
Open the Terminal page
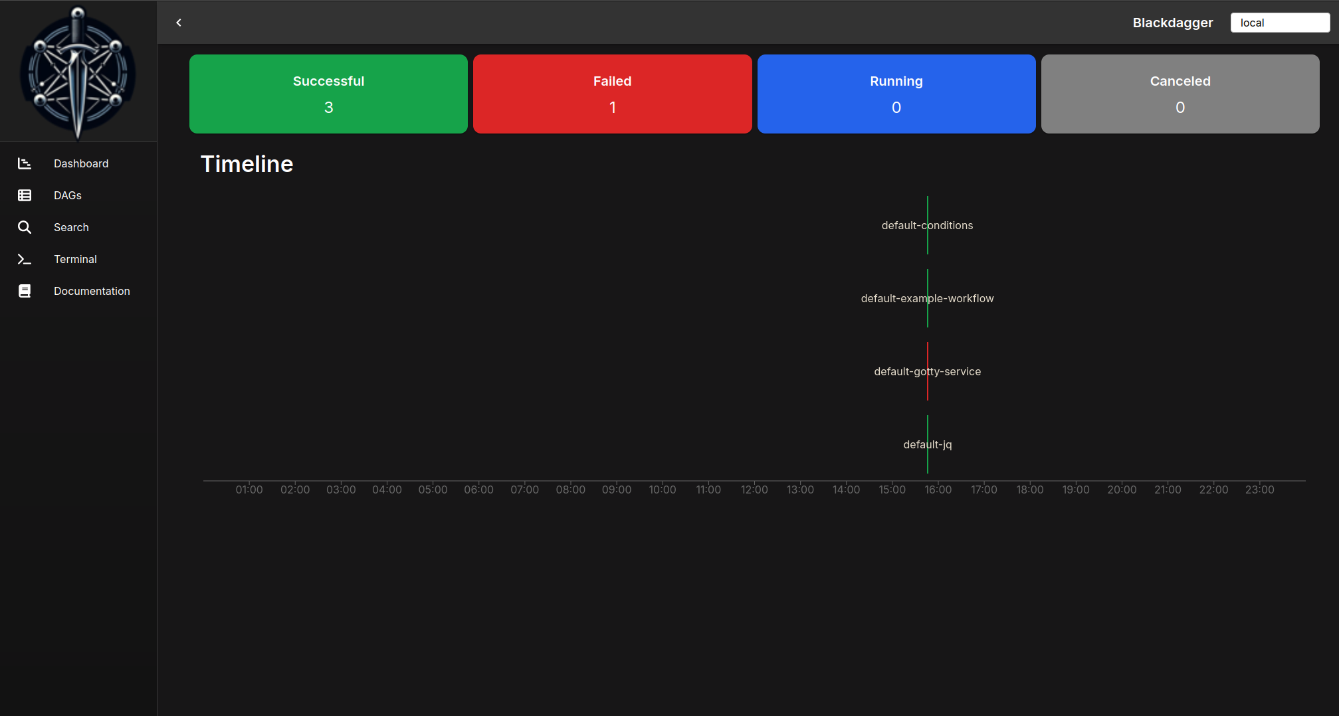tap(78, 259)
